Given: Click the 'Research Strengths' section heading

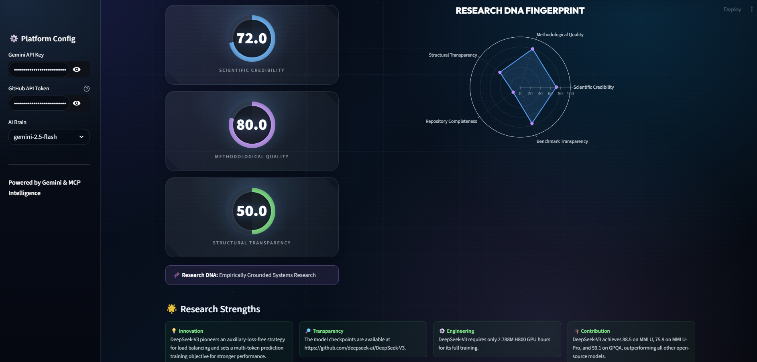Looking at the screenshot, I should (x=220, y=309).
